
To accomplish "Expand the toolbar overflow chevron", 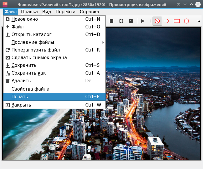I will click(x=199, y=21).
